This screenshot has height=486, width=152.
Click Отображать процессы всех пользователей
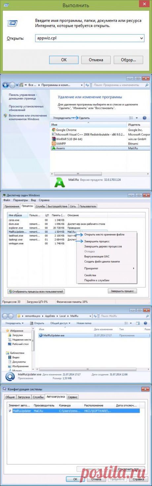pyautogui.click(x=36, y=291)
